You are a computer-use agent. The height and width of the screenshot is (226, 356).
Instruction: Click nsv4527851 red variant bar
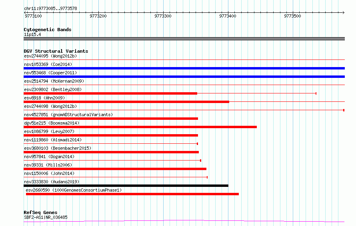(x=111, y=119)
